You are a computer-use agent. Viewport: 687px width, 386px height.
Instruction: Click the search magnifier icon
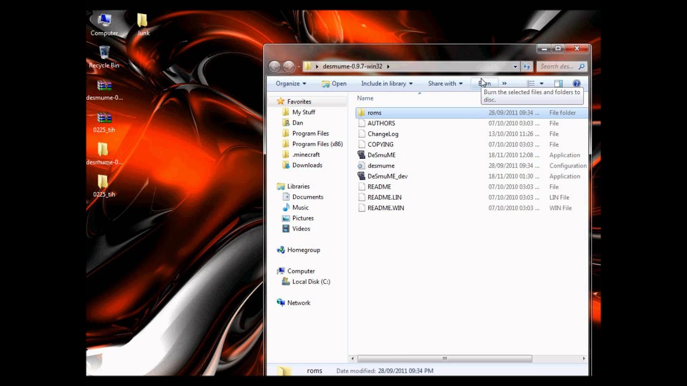tap(582, 66)
